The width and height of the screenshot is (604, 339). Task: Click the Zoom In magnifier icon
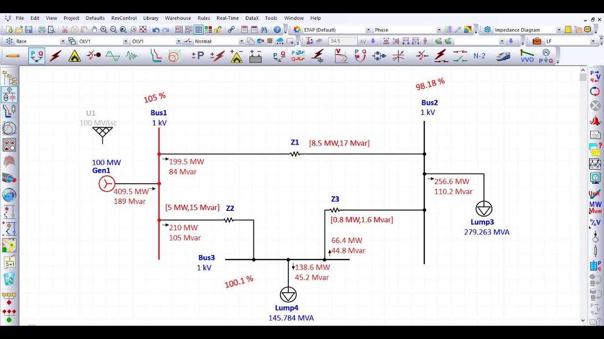(104, 30)
